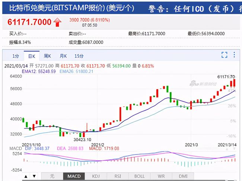This screenshot has width=242, height=181.
Task: Select the RSI indicator button
Action: click(118, 176)
